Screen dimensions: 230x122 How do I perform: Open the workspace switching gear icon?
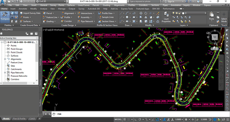tap(186, 119)
